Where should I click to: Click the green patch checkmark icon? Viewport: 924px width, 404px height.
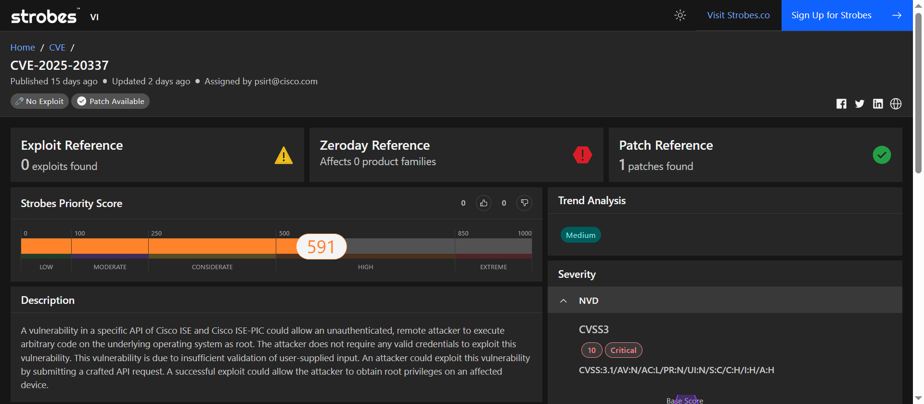click(x=882, y=155)
